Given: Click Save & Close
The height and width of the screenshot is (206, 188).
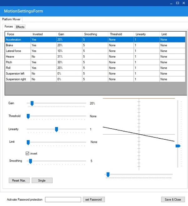Looking at the screenshot, I should pos(173,199).
